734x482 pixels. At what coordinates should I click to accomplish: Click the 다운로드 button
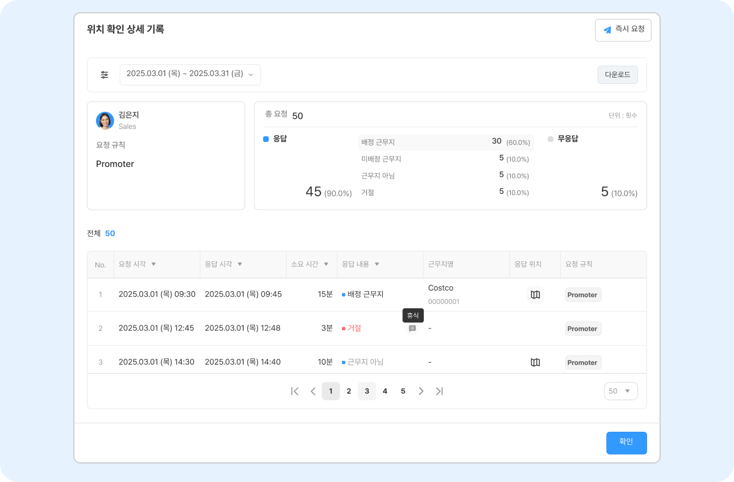[618, 75]
